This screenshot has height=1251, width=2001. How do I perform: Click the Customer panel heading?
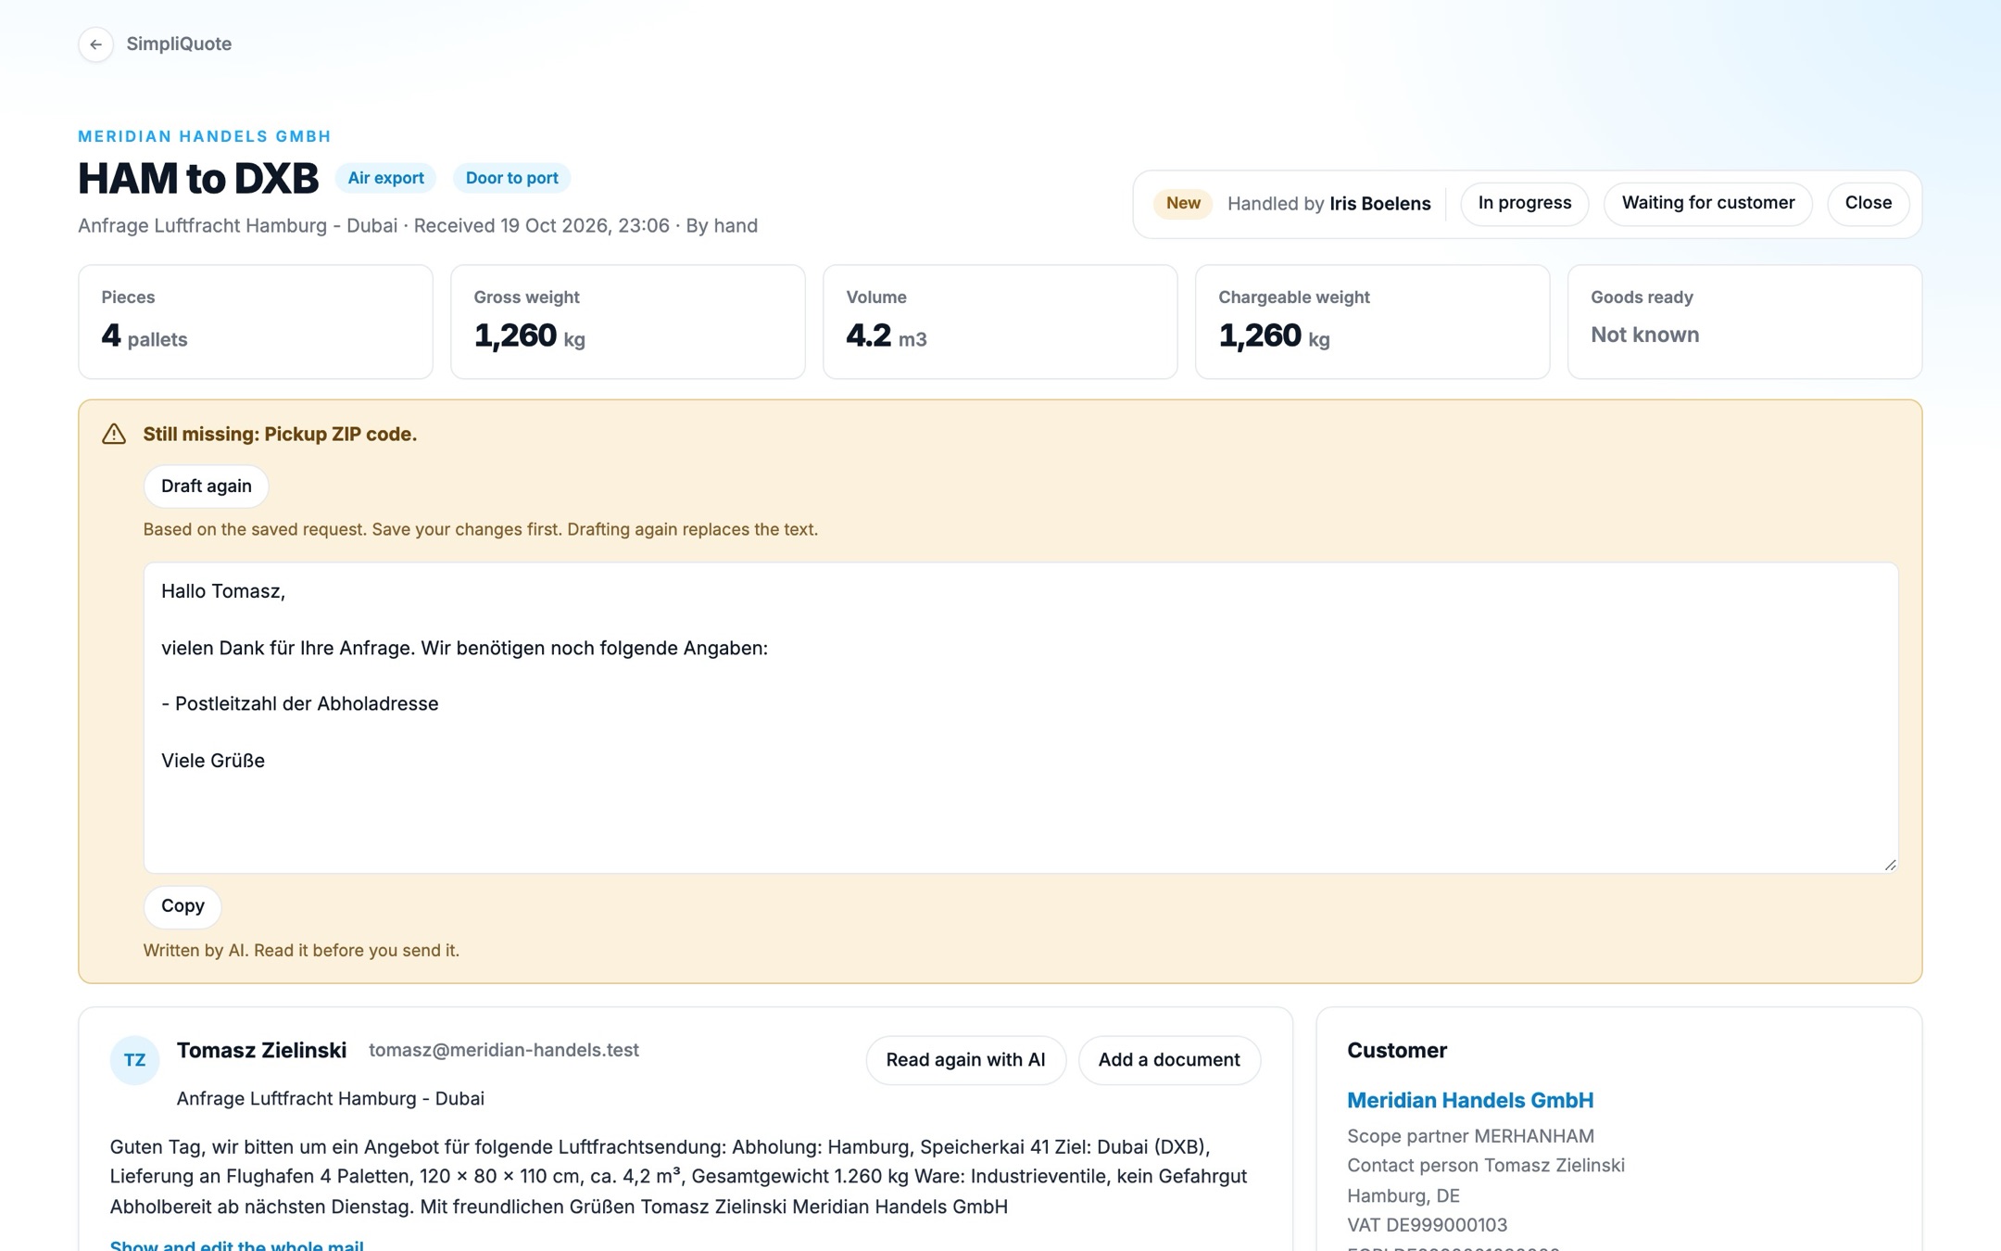click(x=1397, y=1051)
